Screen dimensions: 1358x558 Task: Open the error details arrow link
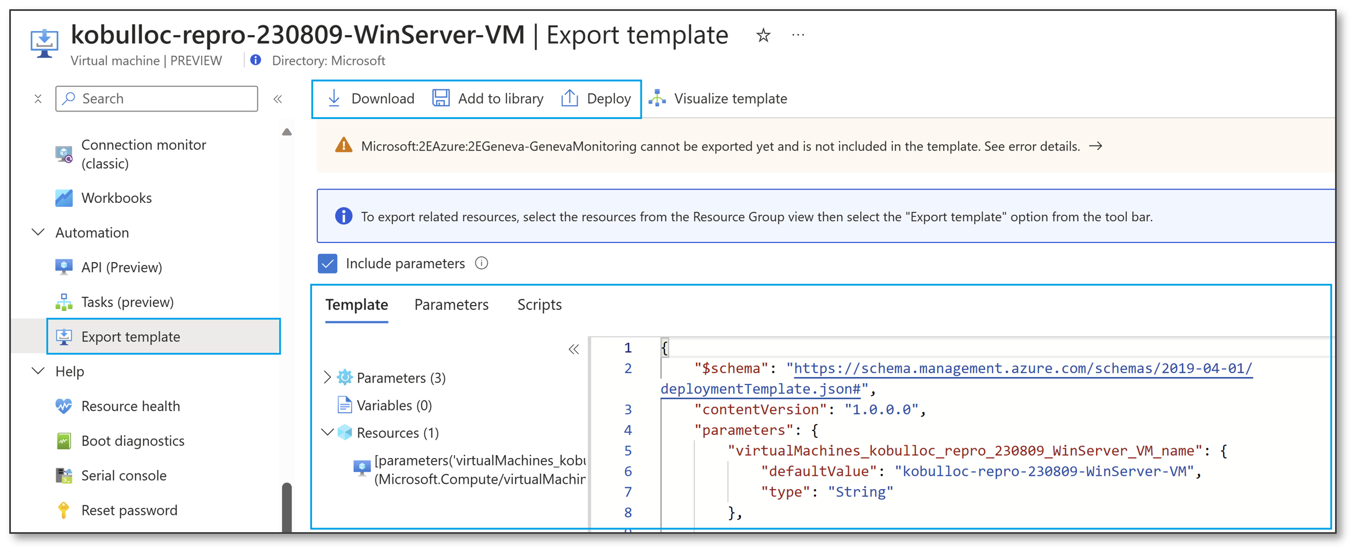click(x=1097, y=146)
